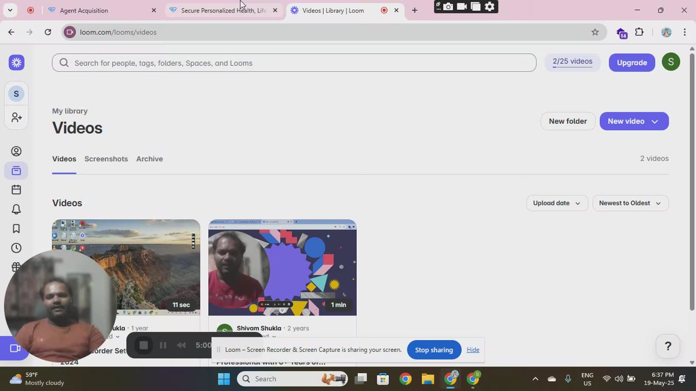
Task: Go back to previous page
Action: click(11, 32)
